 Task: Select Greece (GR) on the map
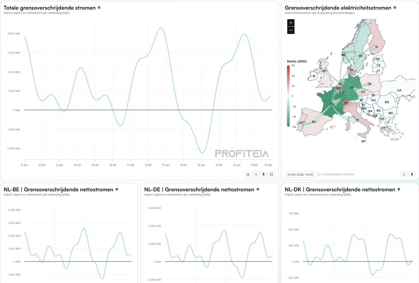(383, 128)
